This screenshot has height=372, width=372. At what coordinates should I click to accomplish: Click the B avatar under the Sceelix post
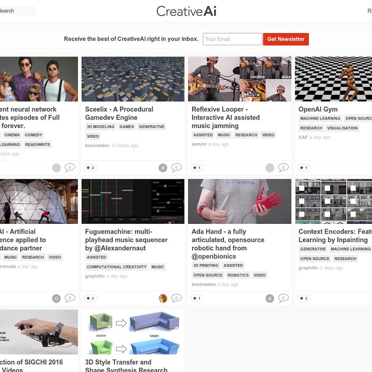click(163, 167)
